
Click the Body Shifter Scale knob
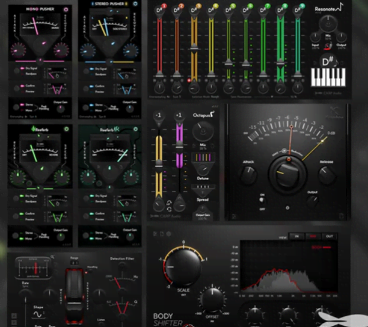(x=183, y=266)
